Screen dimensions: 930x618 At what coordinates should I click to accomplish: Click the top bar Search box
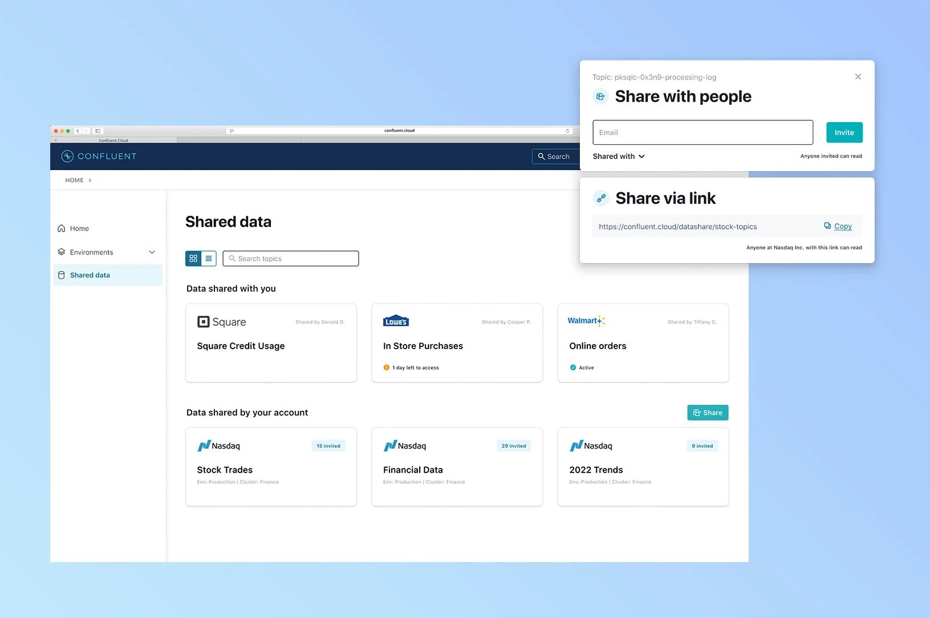[x=556, y=156]
